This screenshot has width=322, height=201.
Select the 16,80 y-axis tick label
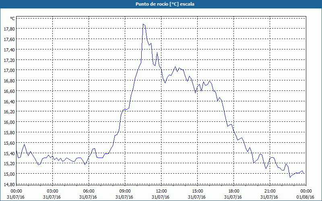click(9, 81)
